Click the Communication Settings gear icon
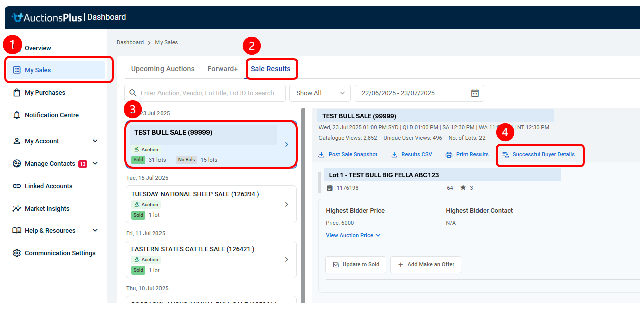 pyautogui.click(x=17, y=253)
